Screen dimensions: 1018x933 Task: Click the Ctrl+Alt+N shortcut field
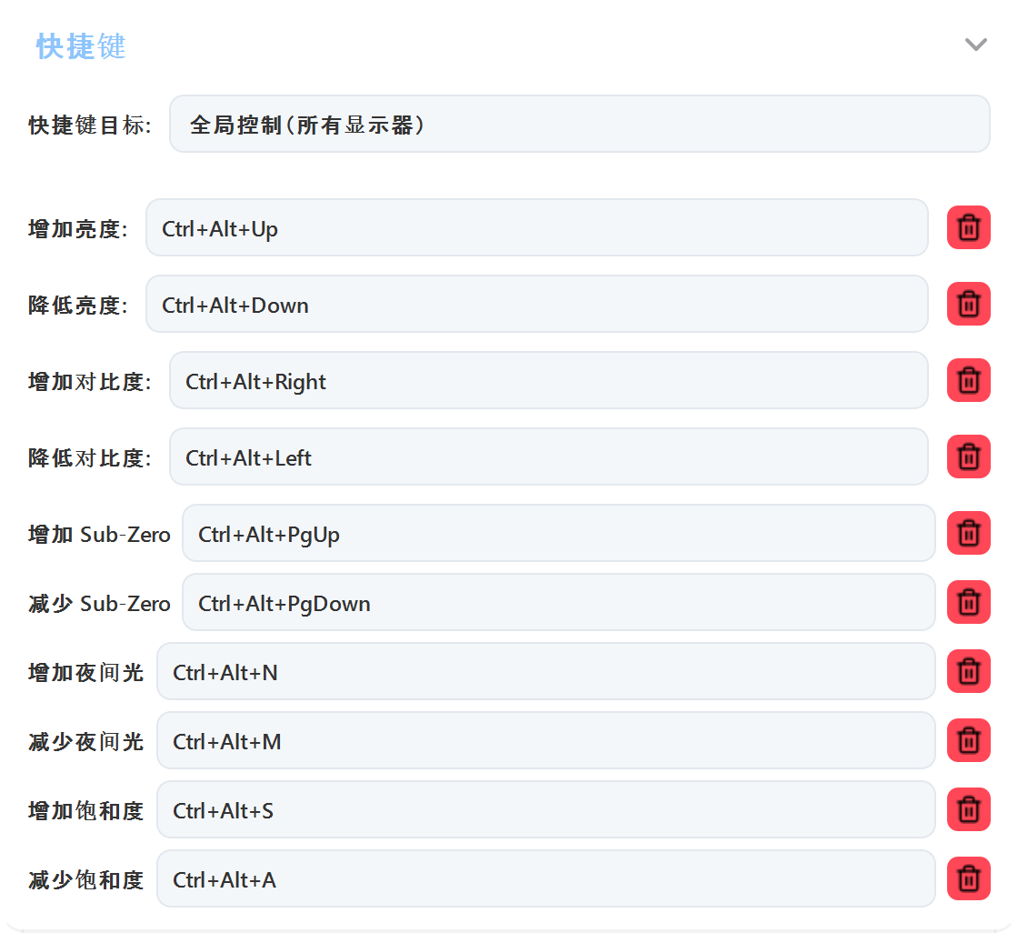[x=546, y=671]
